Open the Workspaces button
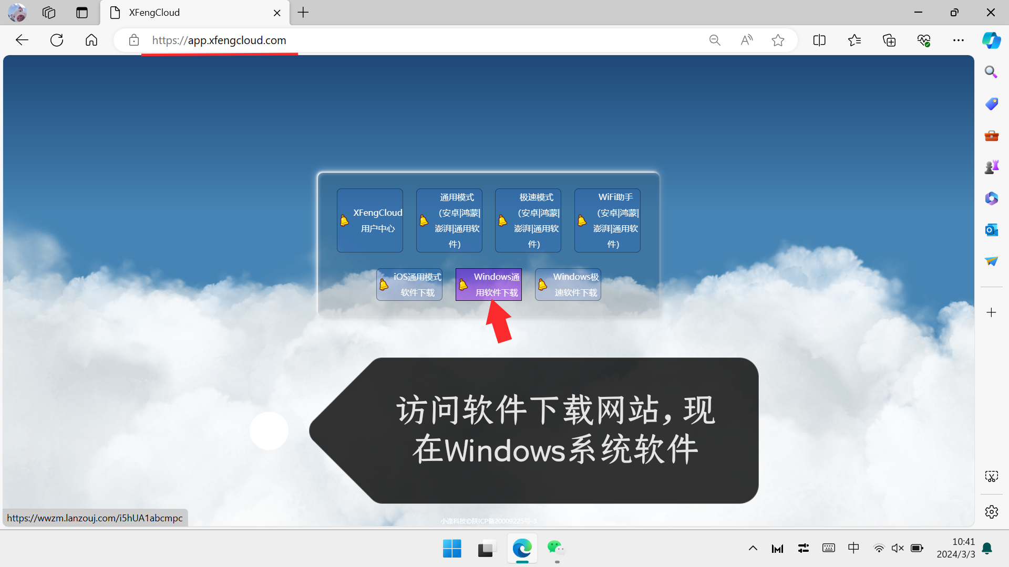The height and width of the screenshot is (567, 1009). click(x=49, y=13)
